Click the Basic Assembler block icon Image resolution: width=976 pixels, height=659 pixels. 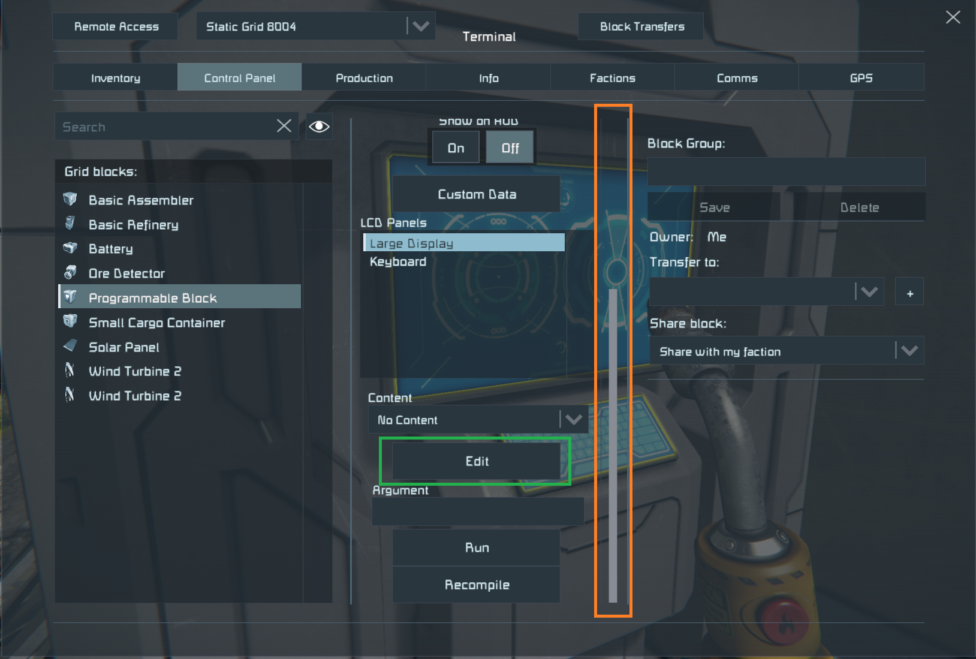click(x=70, y=199)
